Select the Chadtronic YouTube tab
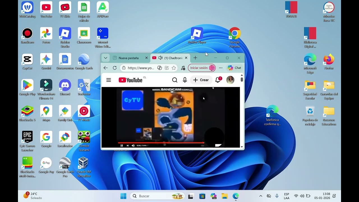The image size is (359, 202). [170, 58]
